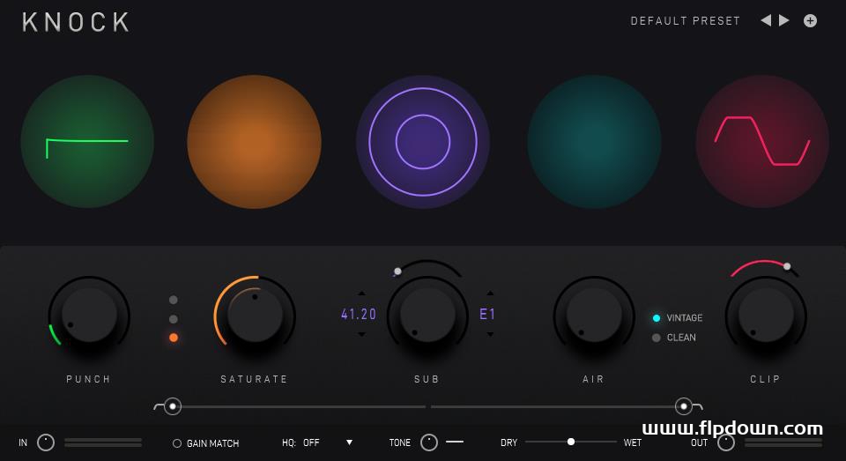The width and height of the screenshot is (846, 461).
Task: Click the SUB label
Action: pos(427,379)
